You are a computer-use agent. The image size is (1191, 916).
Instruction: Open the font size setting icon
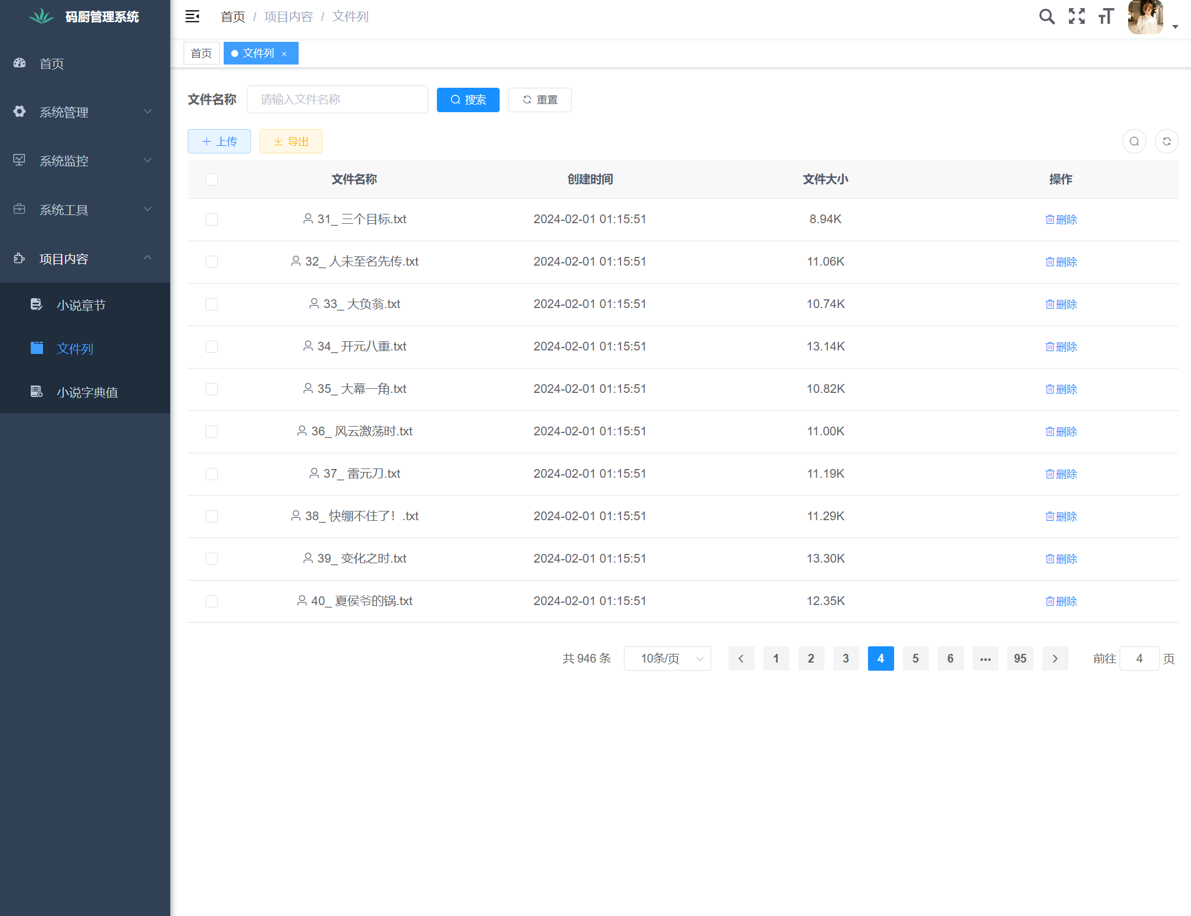point(1106,16)
